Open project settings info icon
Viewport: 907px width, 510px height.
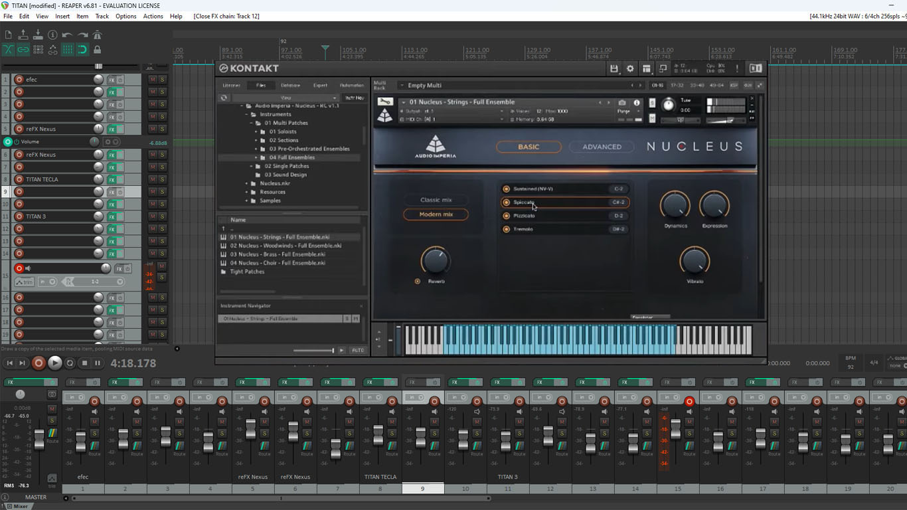click(x=52, y=35)
